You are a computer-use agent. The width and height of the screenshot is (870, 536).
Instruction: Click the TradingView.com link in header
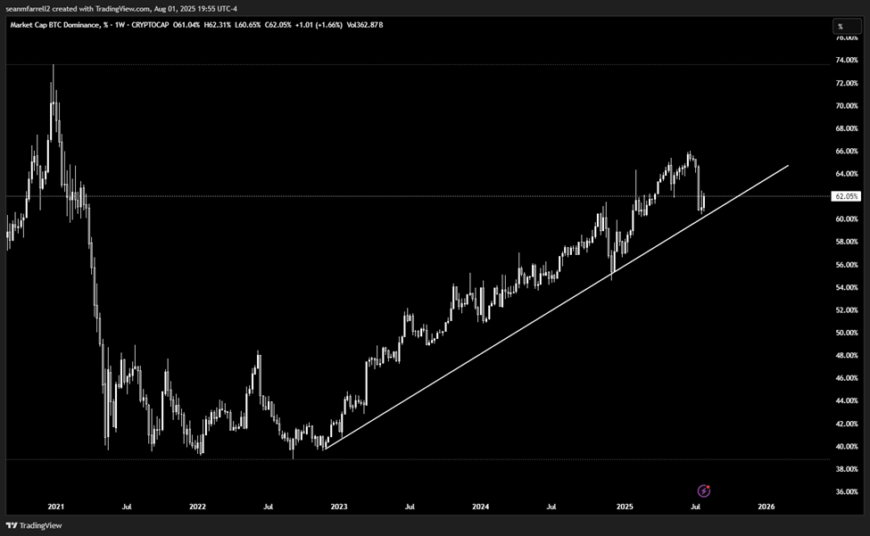125,9
